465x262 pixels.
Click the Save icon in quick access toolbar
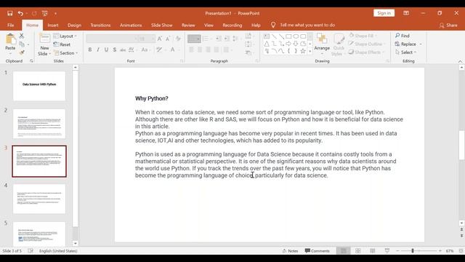pos(9,13)
